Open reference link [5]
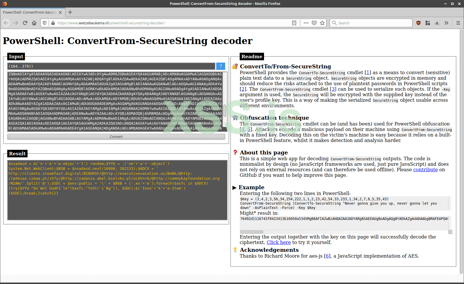Viewport: 464px width, 284px height. [x=249, y=129]
